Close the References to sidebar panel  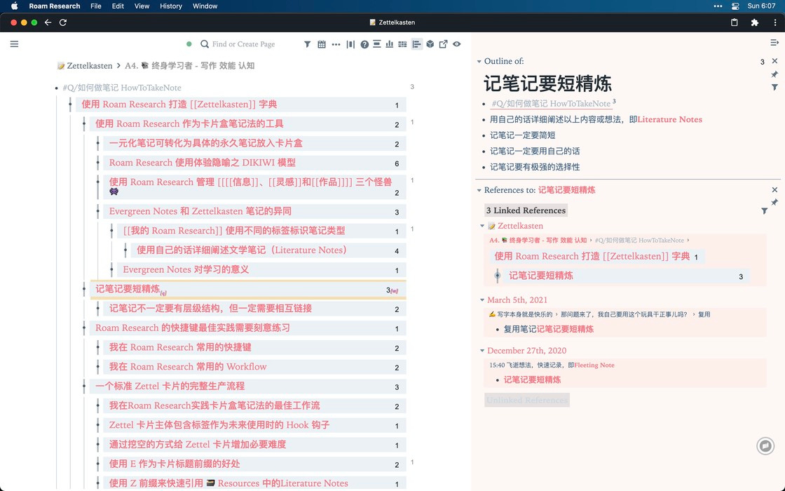pos(774,190)
